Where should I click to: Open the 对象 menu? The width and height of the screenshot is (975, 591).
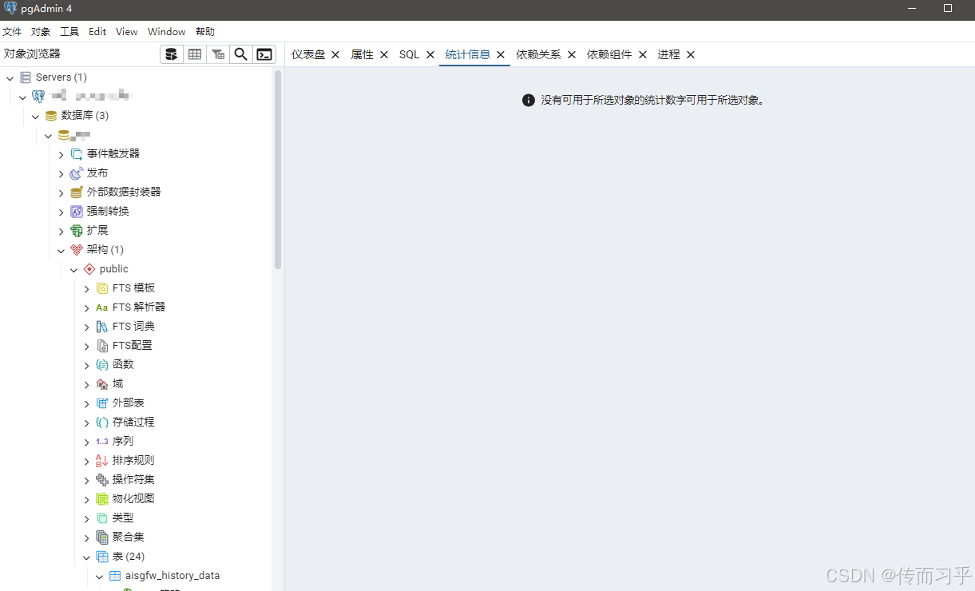(41, 32)
